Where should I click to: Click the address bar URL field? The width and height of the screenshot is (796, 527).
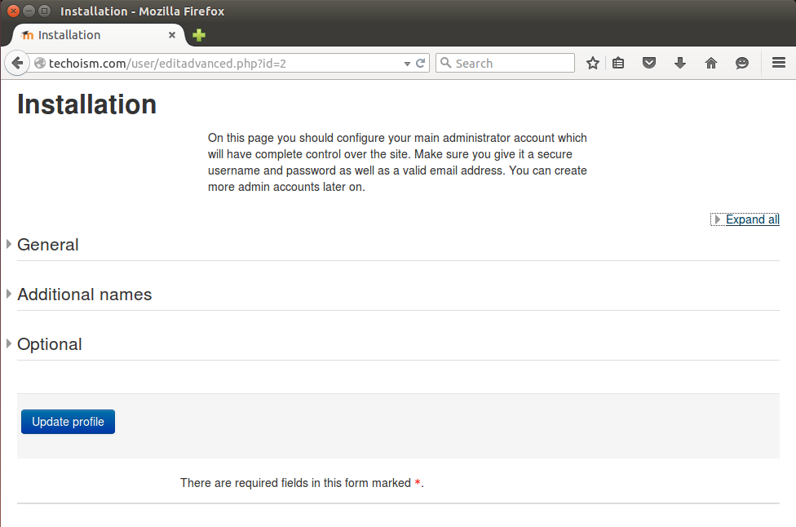[x=219, y=64]
